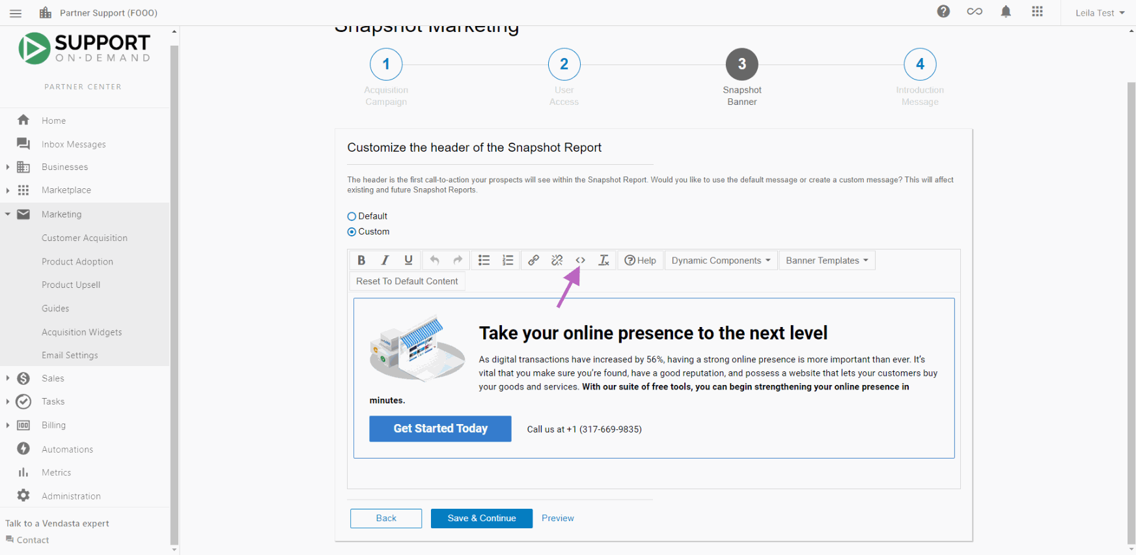Go to step 2 User Access

pos(564,64)
